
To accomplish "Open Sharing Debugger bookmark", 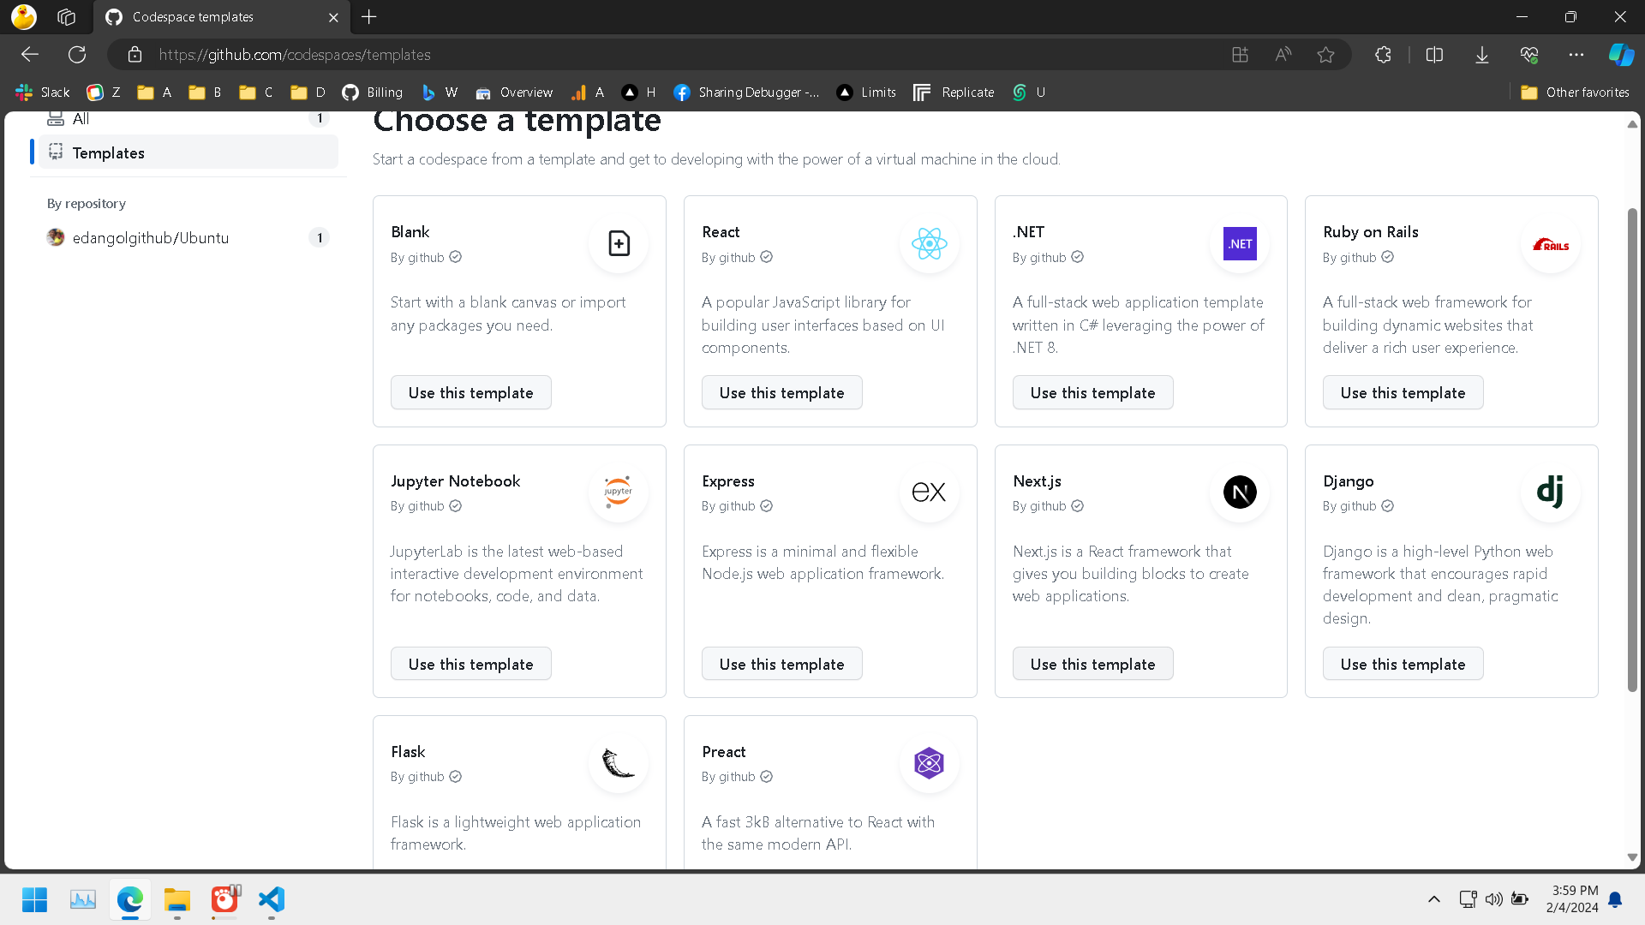I will pos(746,92).
